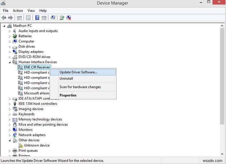Screen dimensions: 226x164
Task: Click the Print queues printer icon
Action: point(15,150)
